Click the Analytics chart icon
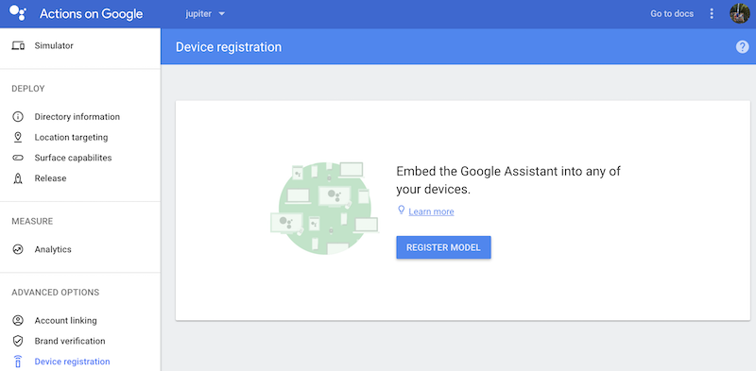Screen dimensions: 756x371 click(18, 249)
